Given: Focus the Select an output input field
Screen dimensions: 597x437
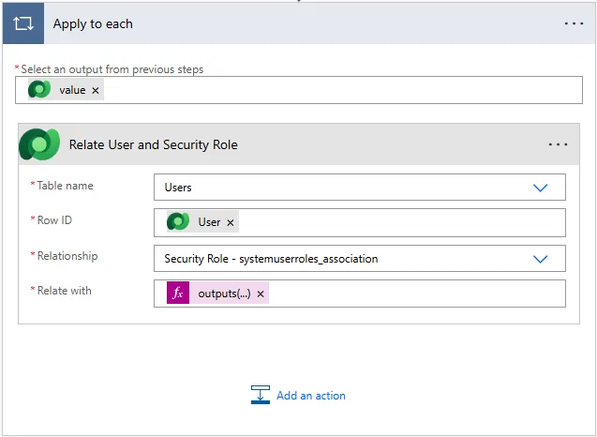Looking at the screenshot, I should pyautogui.click(x=299, y=90).
